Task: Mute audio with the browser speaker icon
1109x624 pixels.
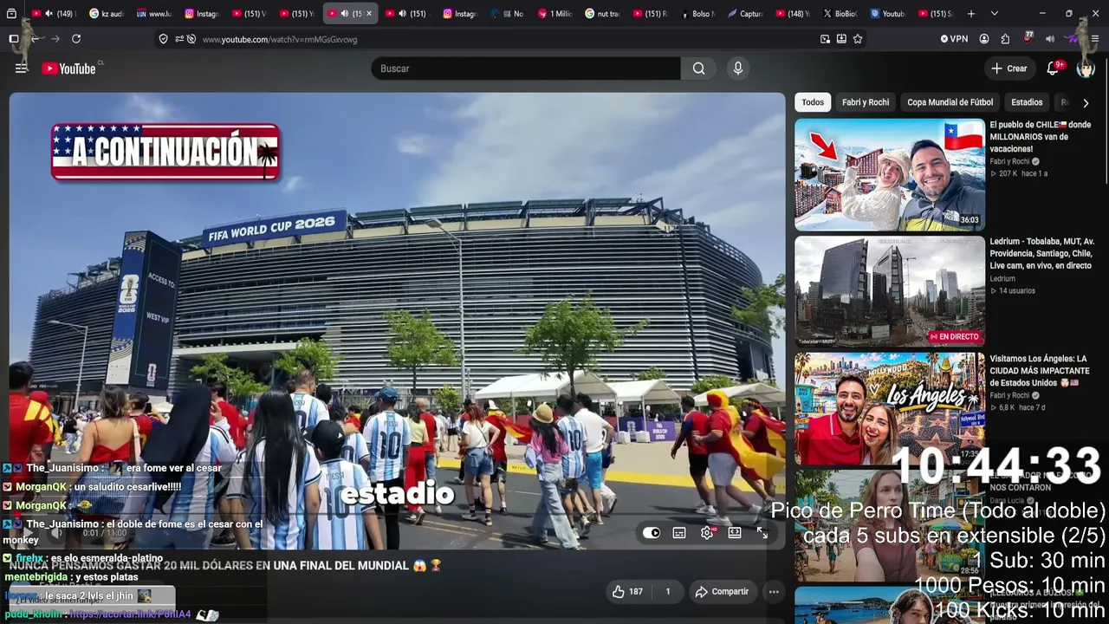Action: pyautogui.click(x=1050, y=39)
